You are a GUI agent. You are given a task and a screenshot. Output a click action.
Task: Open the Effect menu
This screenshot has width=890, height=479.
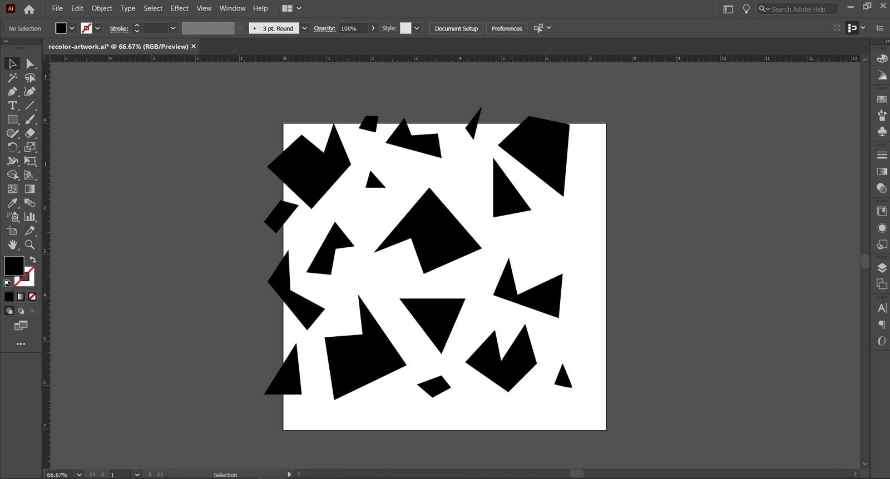[x=179, y=8]
